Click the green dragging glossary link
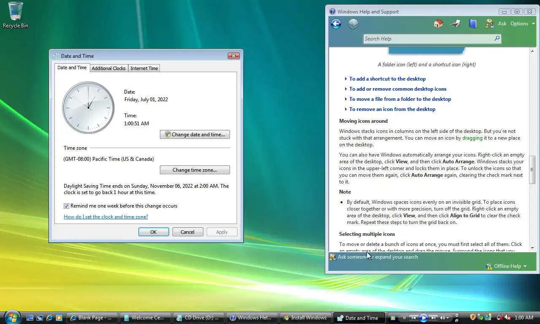Viewport: 540px width, 324px height. [x=473, y=138]
